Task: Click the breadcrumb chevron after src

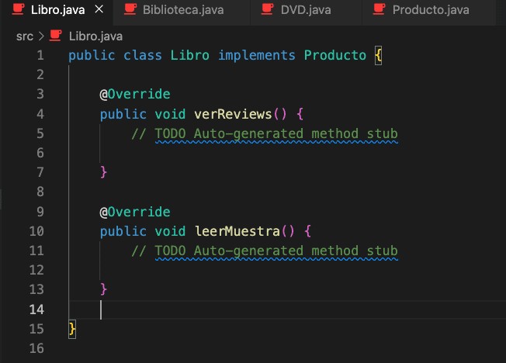Action: [x=41, y=36]
